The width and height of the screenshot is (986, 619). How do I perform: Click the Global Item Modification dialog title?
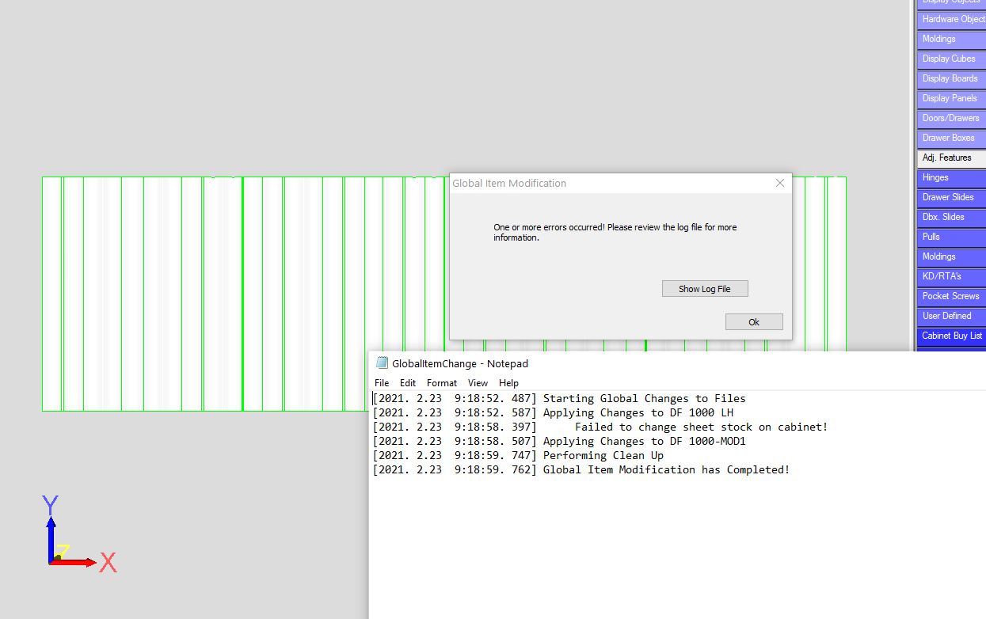[x=509, y=183]
